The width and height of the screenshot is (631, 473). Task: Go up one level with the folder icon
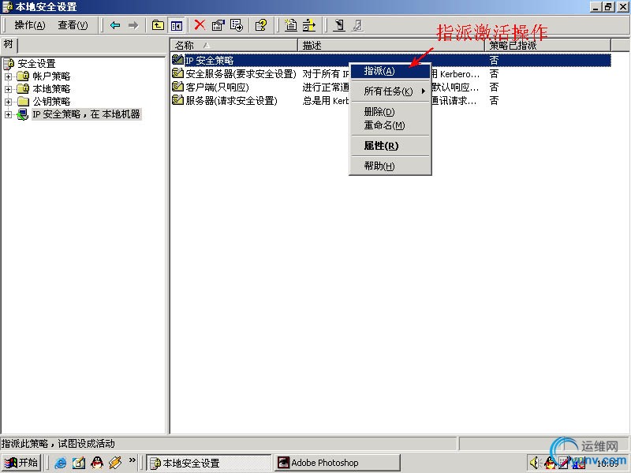[158, 26]
